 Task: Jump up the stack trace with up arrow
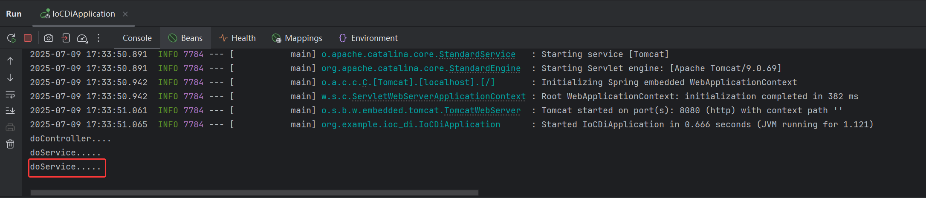click(10, 61)
